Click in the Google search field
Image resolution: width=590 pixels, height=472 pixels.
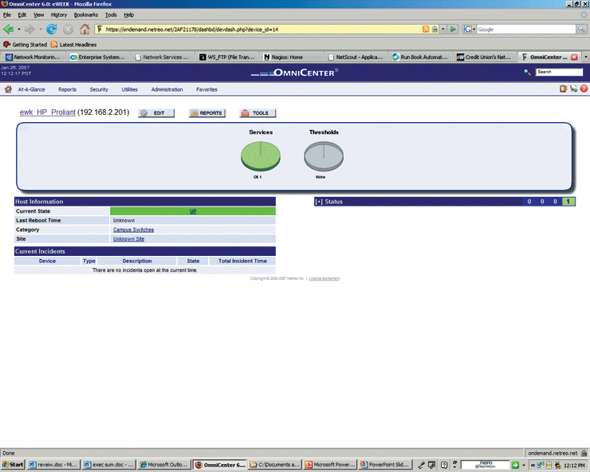click(x=526, y=29)
